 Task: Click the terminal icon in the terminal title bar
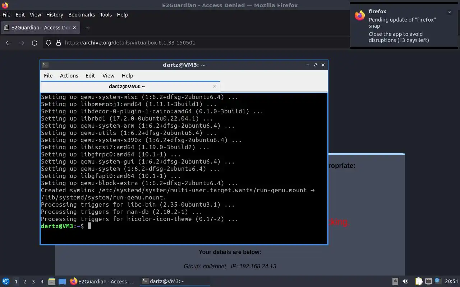click(45, 65)
